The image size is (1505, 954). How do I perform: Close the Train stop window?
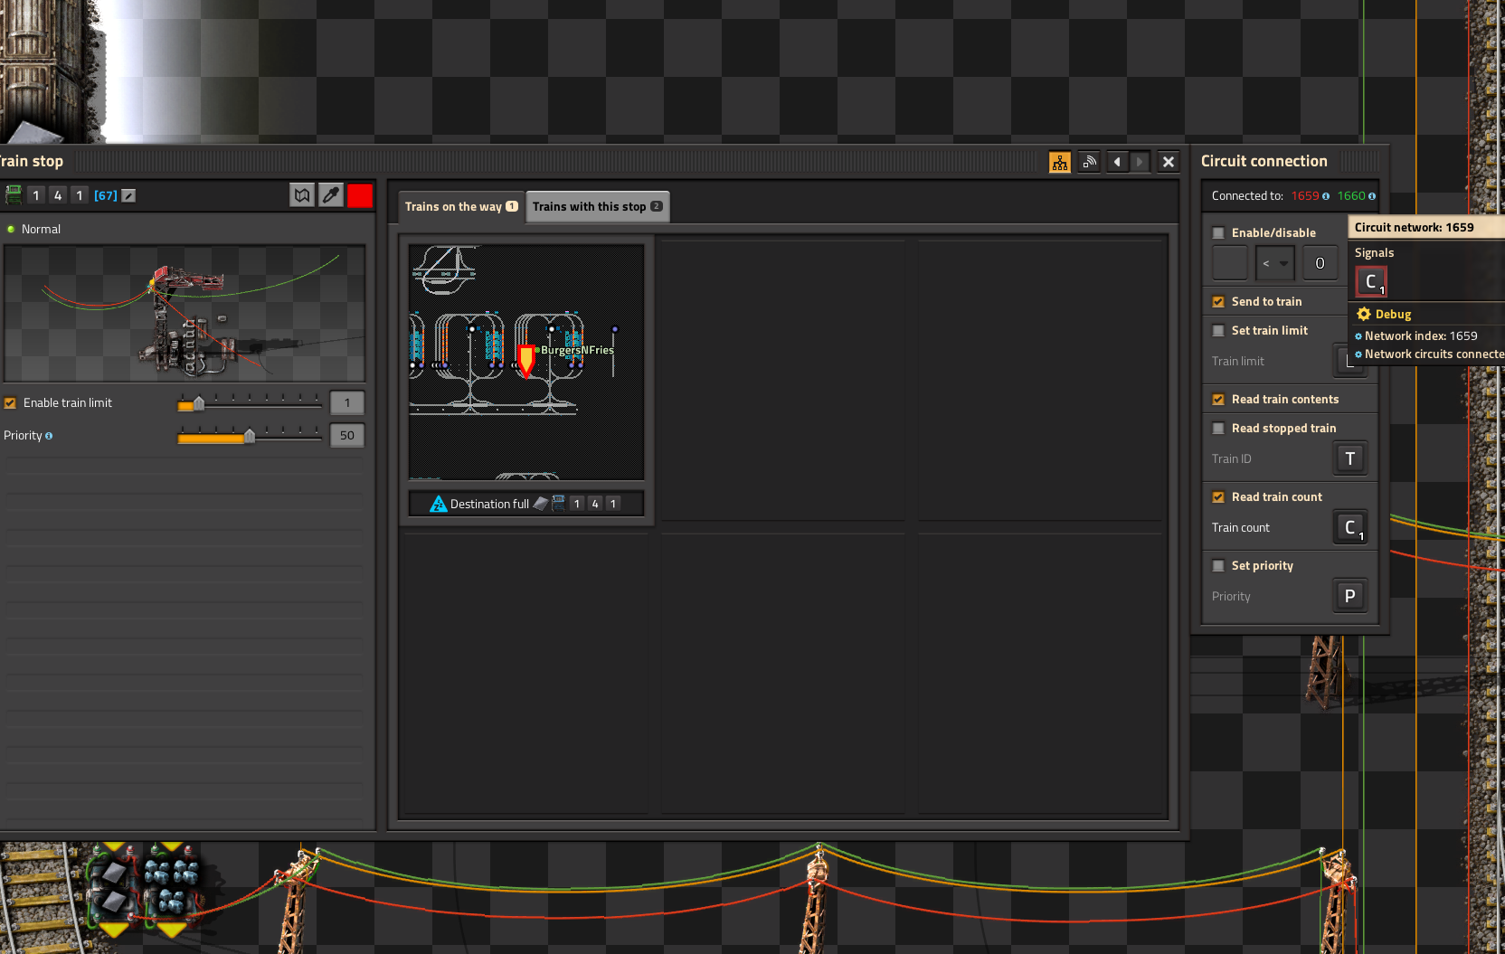tap(1169, 162)
